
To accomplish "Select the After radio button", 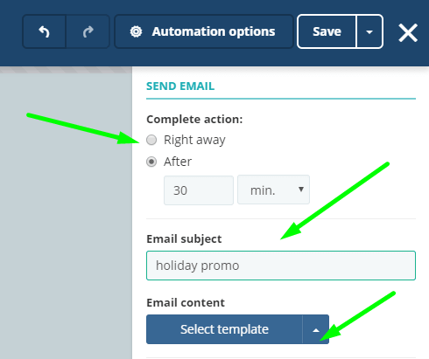I will (151, 162).
